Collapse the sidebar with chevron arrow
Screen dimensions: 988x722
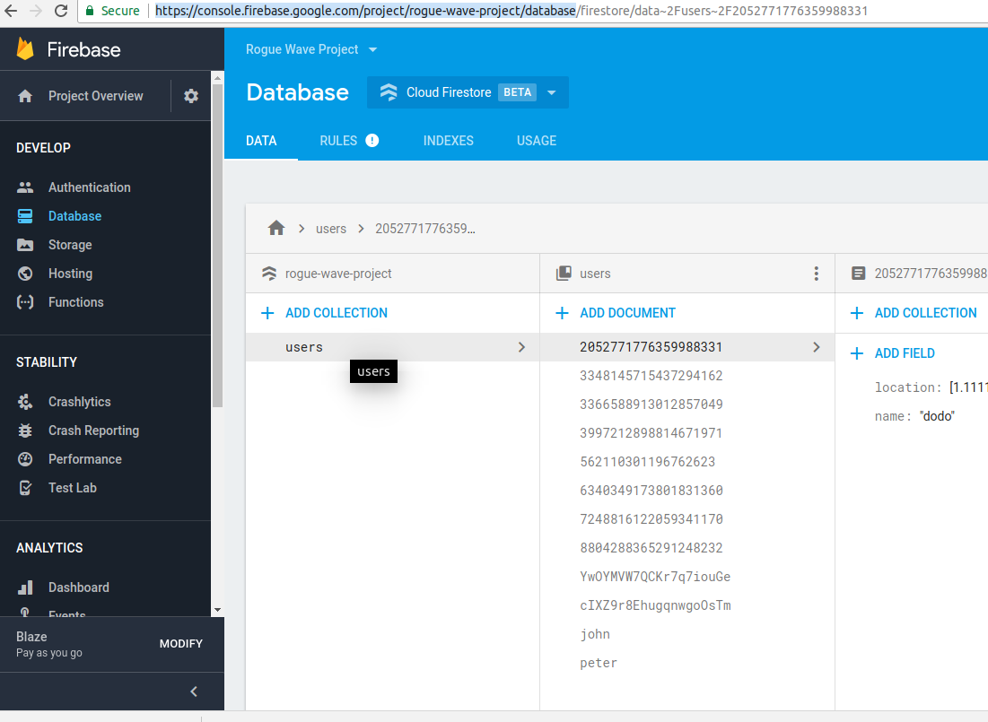point(194,692)
